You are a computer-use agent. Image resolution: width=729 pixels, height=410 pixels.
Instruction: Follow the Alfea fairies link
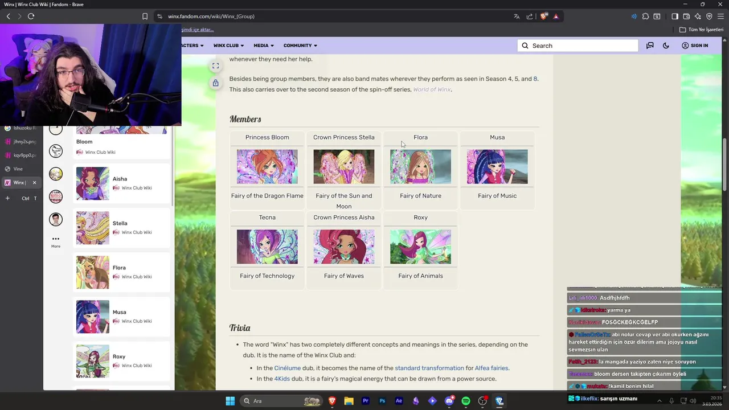coord(491,368)
